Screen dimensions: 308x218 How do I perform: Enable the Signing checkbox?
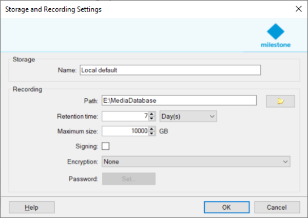tap(105, 146)
